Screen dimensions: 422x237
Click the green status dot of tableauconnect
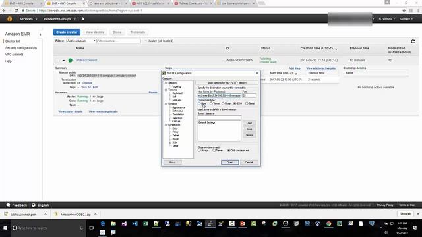(71, 60)
